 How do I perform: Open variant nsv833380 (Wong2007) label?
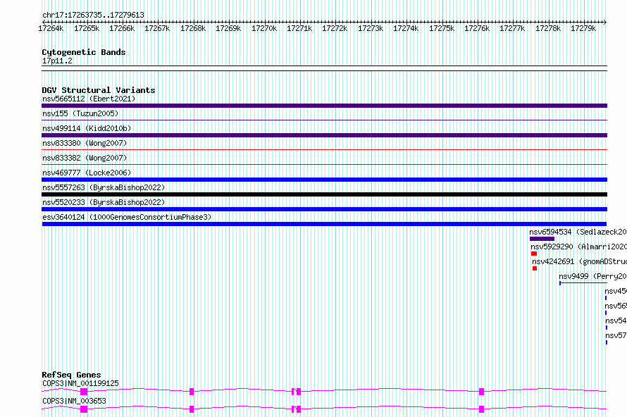(x=85, y=143)
